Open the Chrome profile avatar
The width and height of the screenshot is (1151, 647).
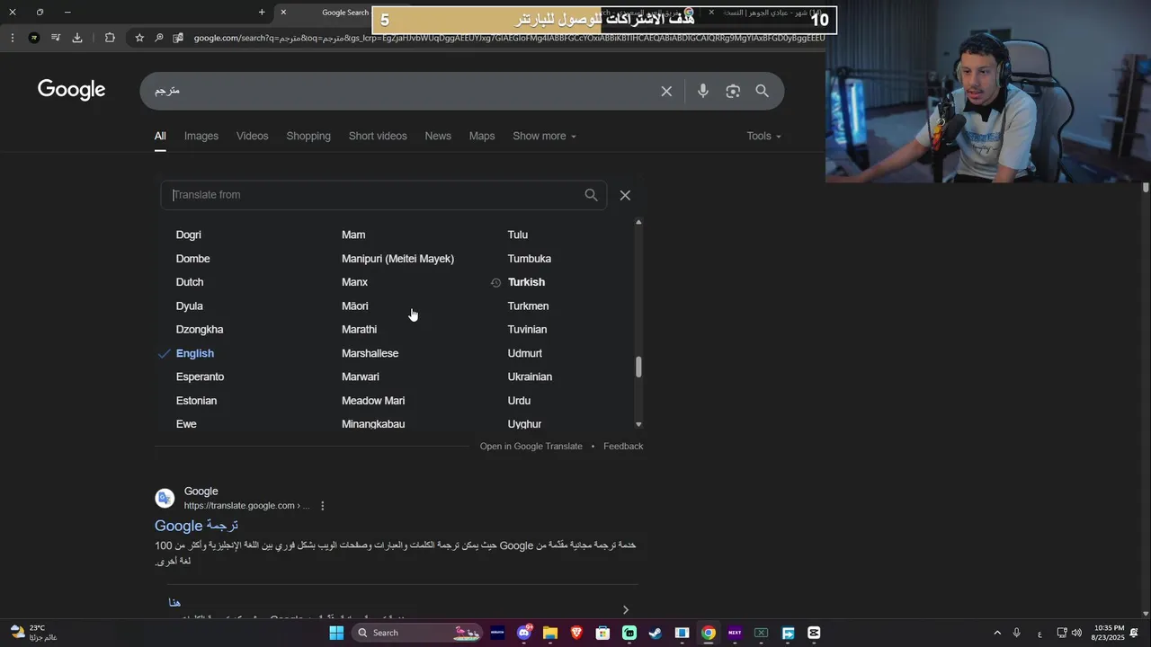(34, 38)
